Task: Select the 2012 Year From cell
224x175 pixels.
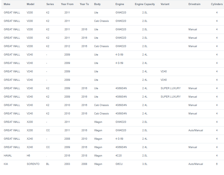Action: [67, 46]
